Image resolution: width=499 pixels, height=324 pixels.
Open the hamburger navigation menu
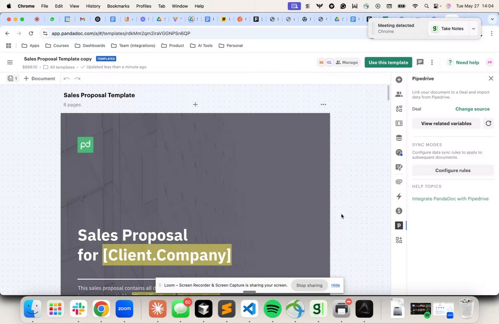pos(10,62)
